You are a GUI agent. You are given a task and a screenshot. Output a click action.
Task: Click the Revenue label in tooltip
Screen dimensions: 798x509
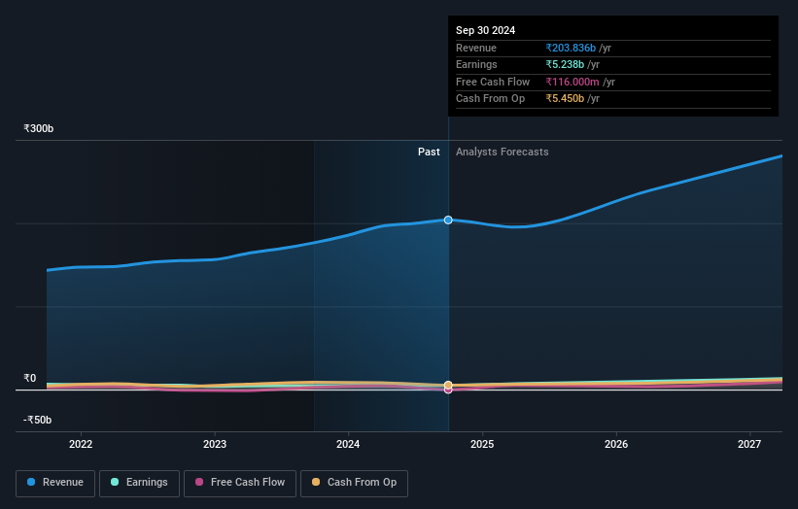click(x=476, y=48)
